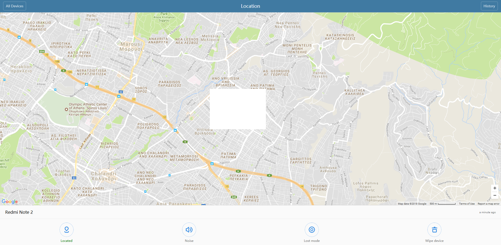The width and height of the screenshot is (501, 245).
Task: Click the Papachorafi map label
Action: 377,199
